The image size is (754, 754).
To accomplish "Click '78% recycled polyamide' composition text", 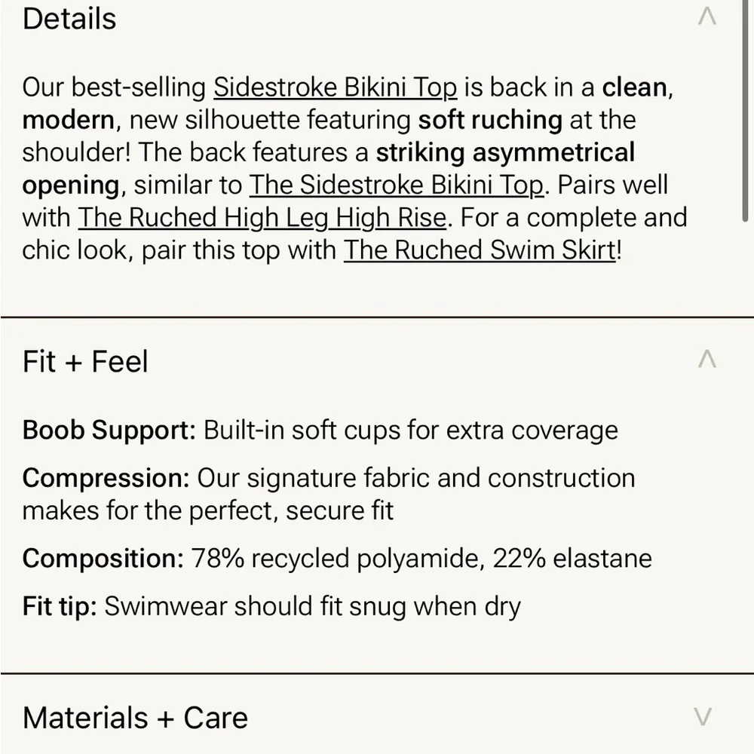I will pyautogui.click(x=338, y=559).
